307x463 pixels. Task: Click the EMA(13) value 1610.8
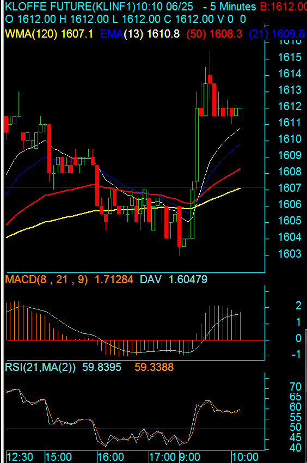(x=163, y=34)
